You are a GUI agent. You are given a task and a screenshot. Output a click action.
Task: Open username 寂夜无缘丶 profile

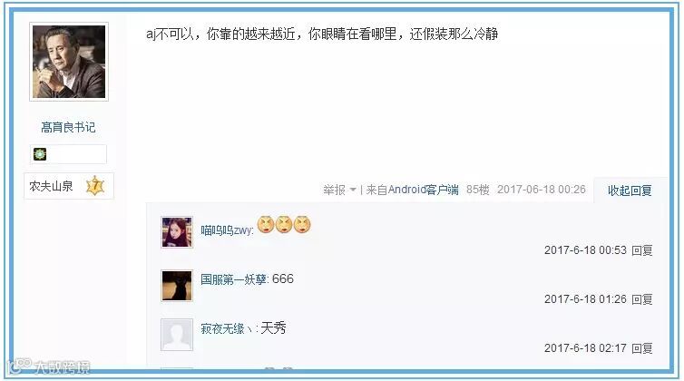coord(227,328)
